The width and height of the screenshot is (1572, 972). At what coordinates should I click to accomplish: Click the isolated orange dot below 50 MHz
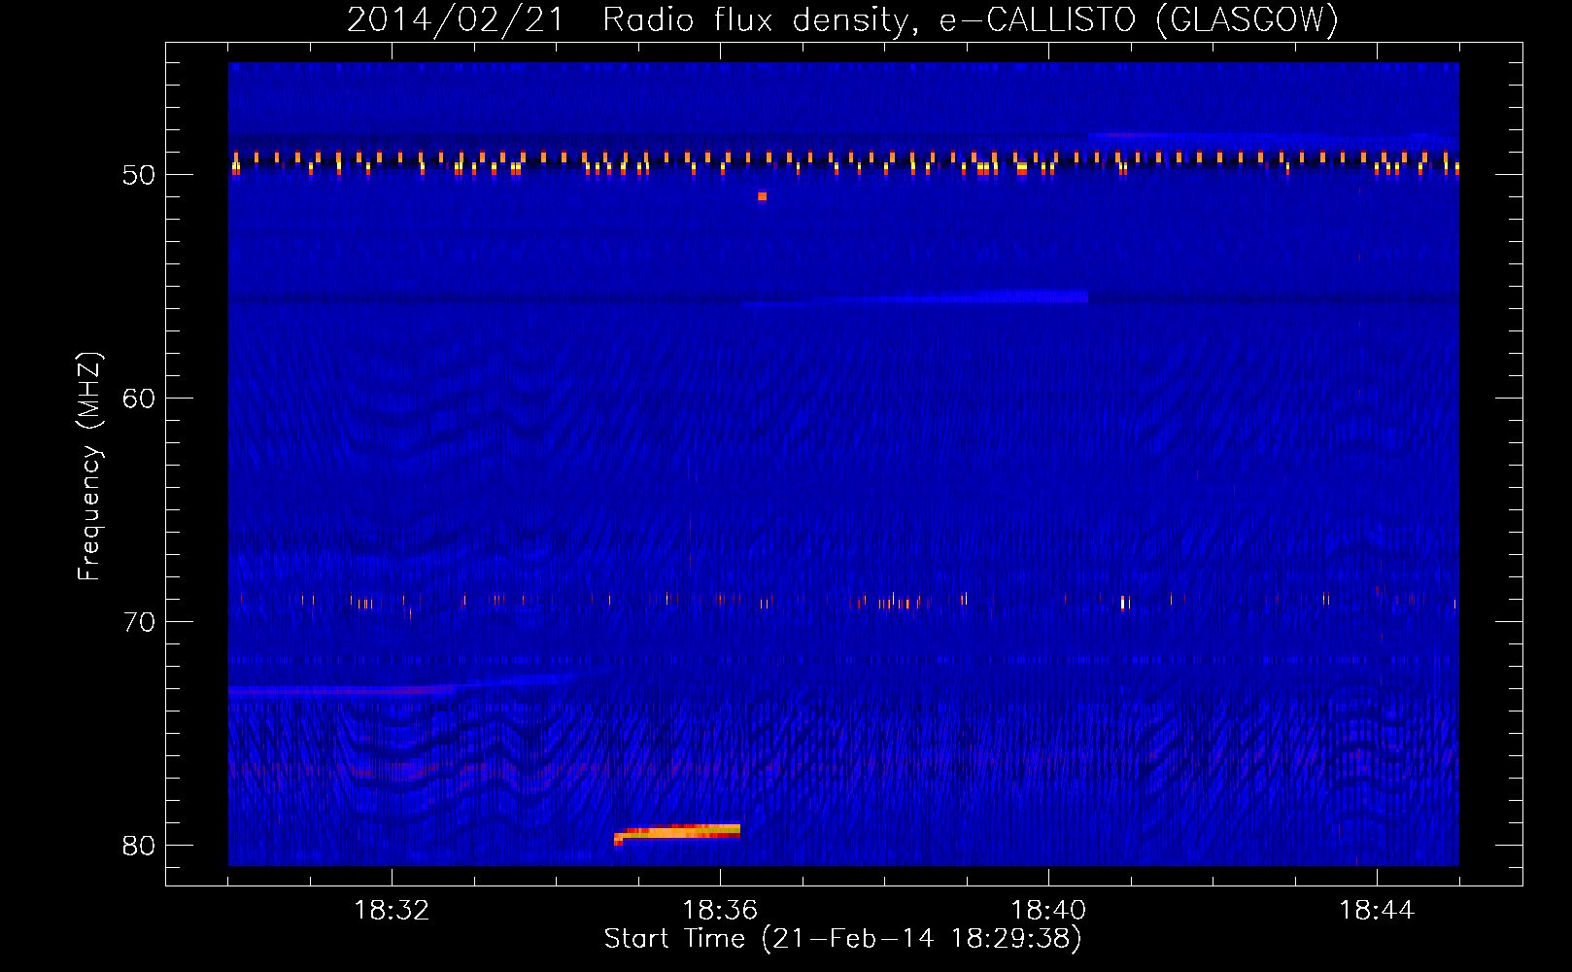(763, 196)
